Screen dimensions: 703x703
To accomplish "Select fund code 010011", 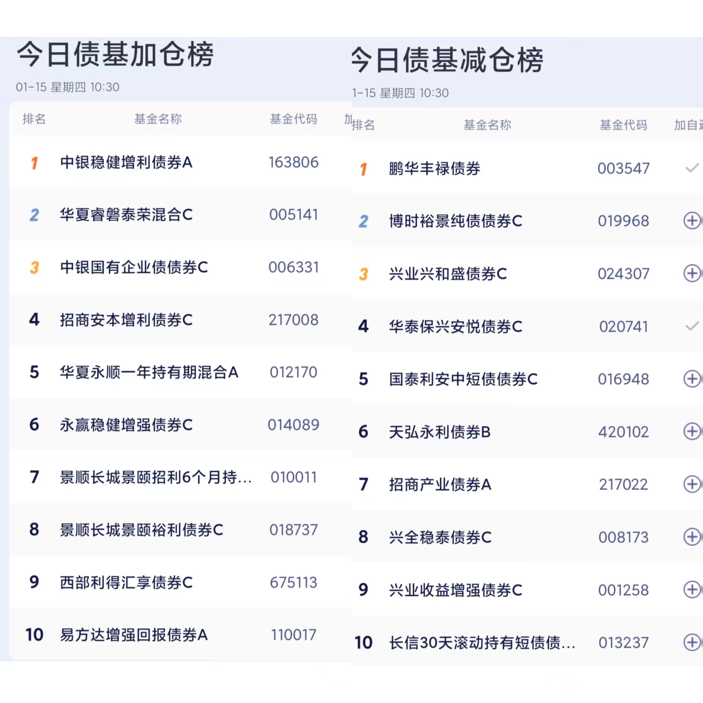I will (x=293, y=477).
